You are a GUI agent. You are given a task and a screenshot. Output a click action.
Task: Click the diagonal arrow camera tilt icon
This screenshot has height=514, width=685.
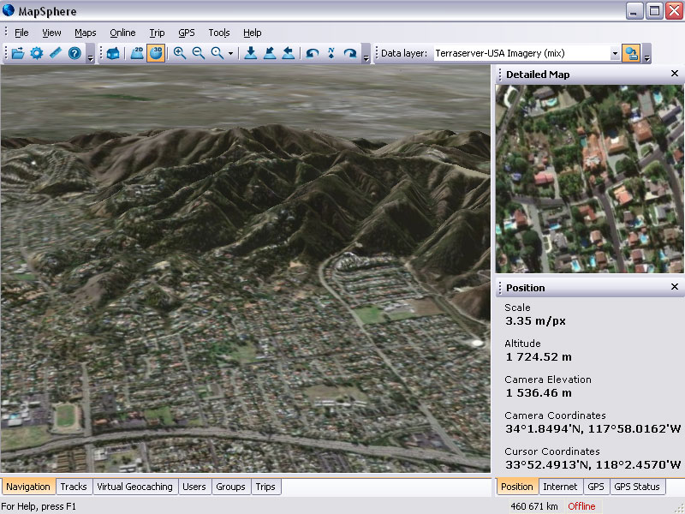click(x=270, y=53)
